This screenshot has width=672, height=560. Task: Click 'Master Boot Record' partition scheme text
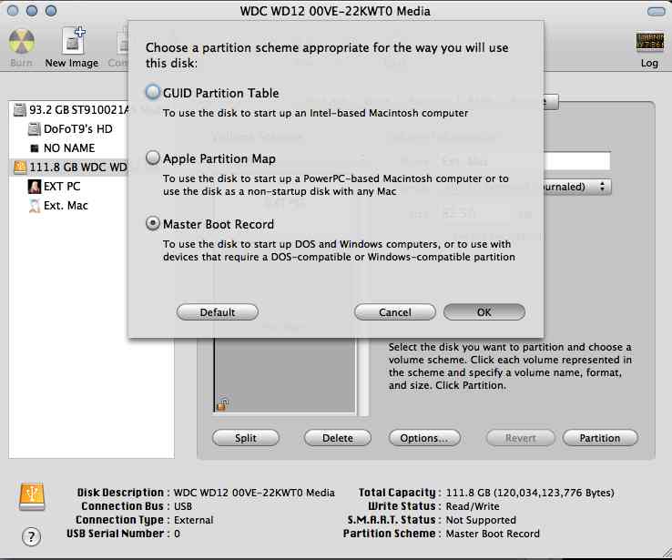click(493, 534)
